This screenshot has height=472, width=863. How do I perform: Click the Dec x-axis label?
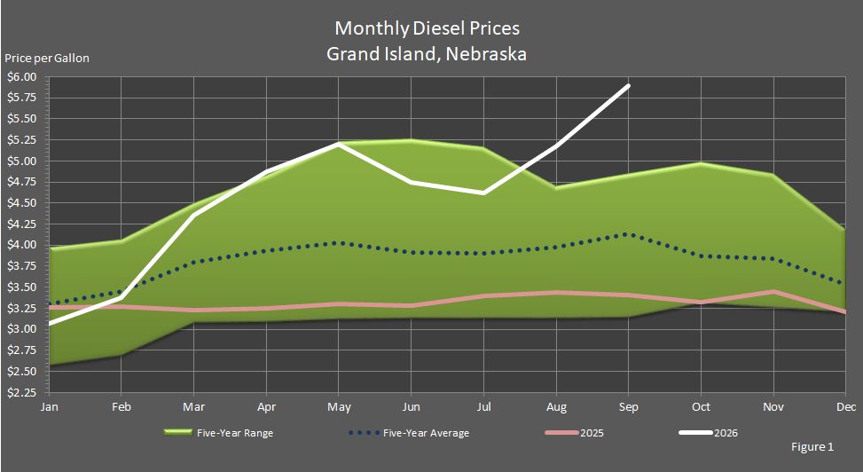[846, 407]
